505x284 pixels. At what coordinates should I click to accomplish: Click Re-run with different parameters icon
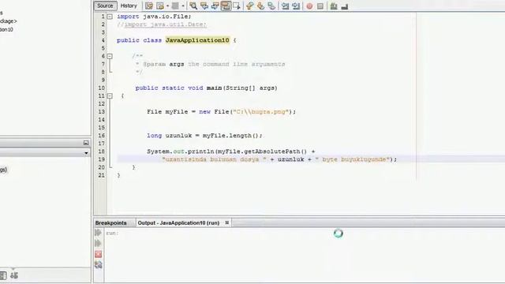tap(98, 244)
